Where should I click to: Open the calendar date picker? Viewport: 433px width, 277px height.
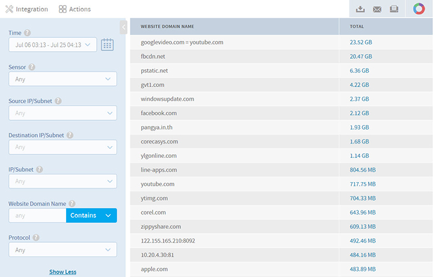pos(107,44)
